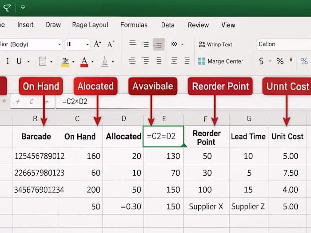Viewport: 311px width, 233px height.
Task: Open the orientation dropdown arrow beside the chevrons
Action: [x=182, y=44]
